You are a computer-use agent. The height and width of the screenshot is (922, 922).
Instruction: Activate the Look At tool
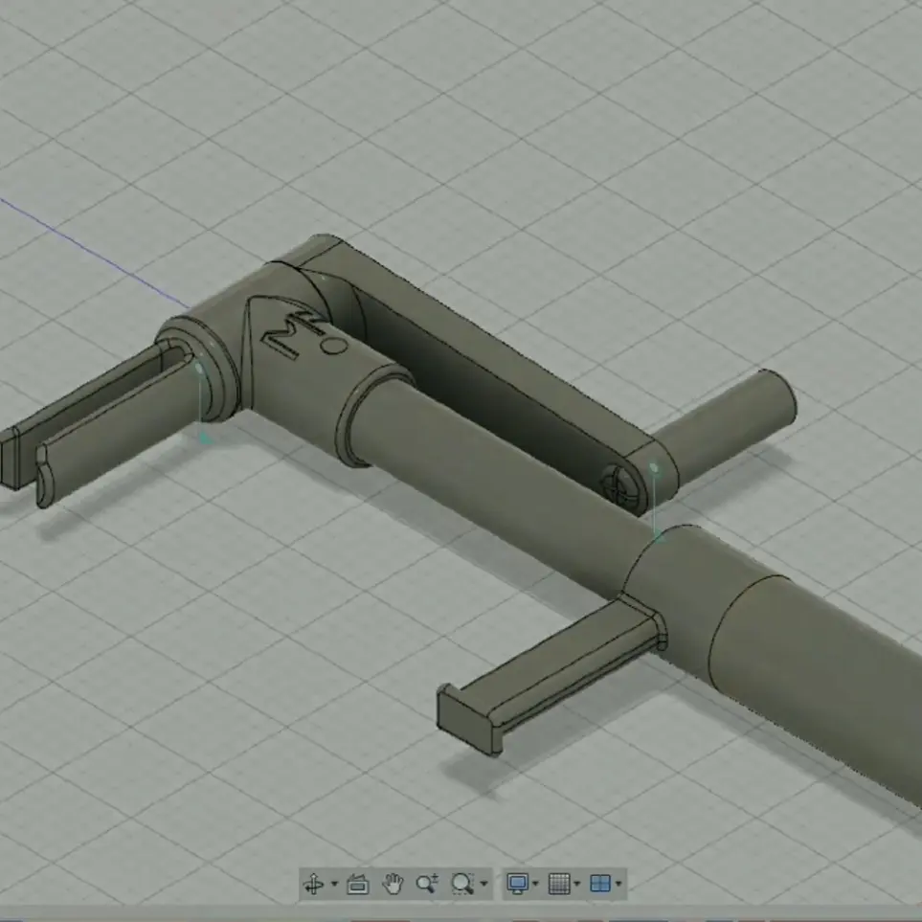(357, 884)
